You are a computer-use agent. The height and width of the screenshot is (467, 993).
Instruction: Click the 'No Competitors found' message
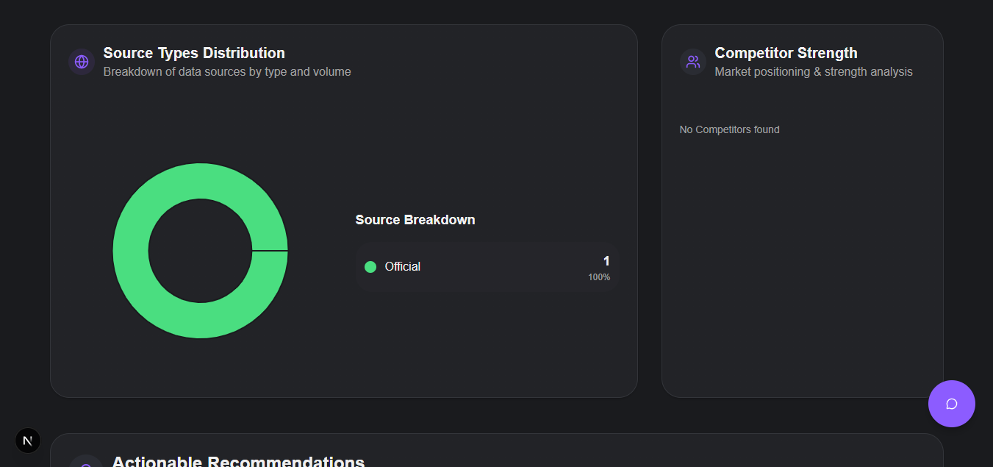(729, 129)
